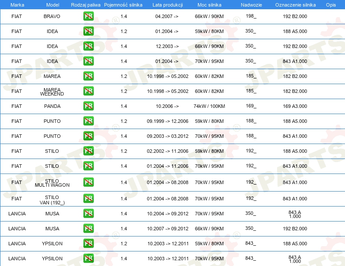Click body code 198_
Screen dimensions: 345x266
(x=251, y=16)
